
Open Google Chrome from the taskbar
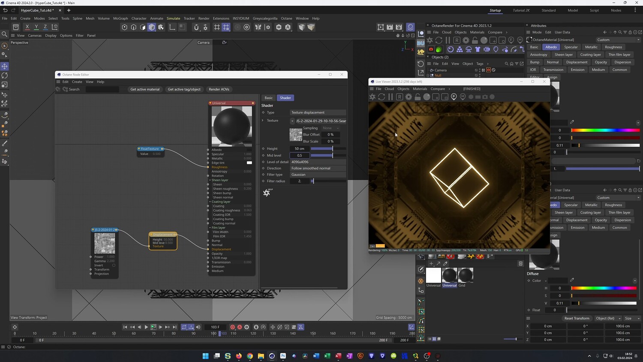point(250,356)
